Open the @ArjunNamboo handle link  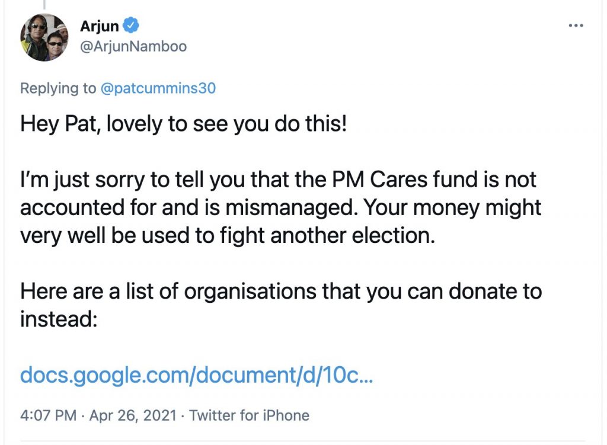coord(133,46)
